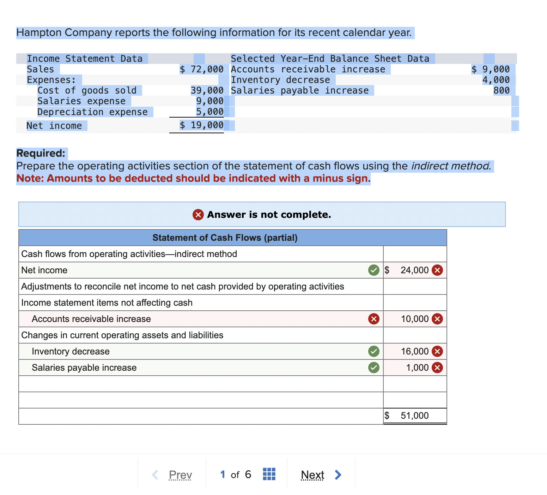Click the red X on Accounts receivable label
547x495 pixels.
coord(374,319)
